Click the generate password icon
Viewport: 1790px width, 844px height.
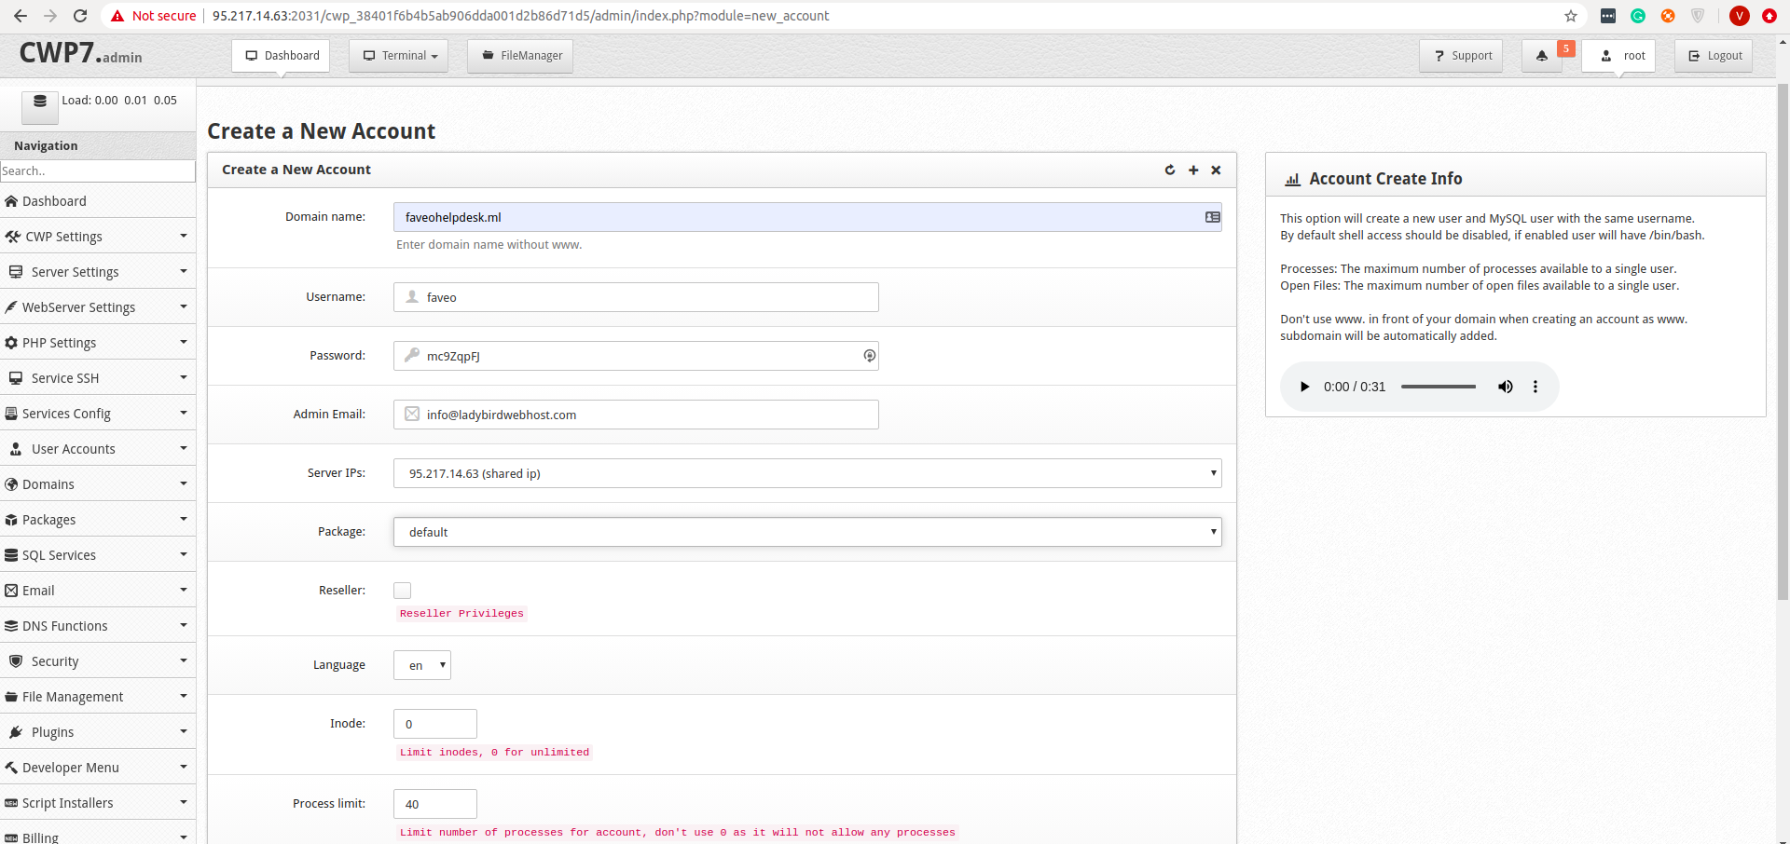coord(869,356)
